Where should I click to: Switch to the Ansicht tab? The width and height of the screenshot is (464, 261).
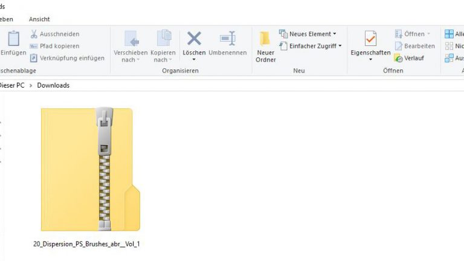[39, 19]
